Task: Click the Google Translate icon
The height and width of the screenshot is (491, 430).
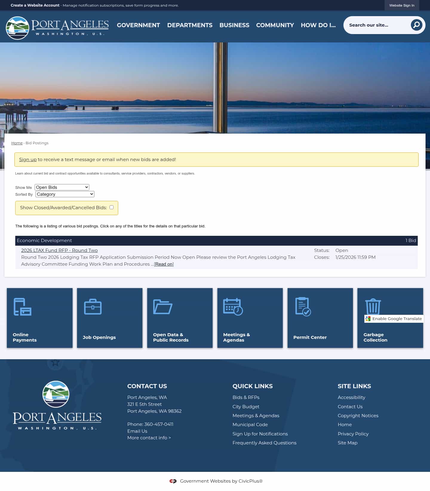Action: point(368,319)
